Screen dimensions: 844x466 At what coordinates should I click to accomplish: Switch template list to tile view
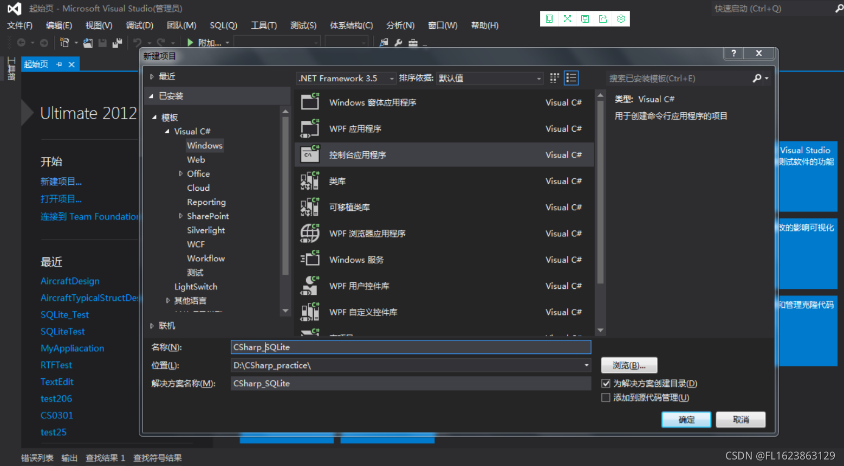pos(554,77)
